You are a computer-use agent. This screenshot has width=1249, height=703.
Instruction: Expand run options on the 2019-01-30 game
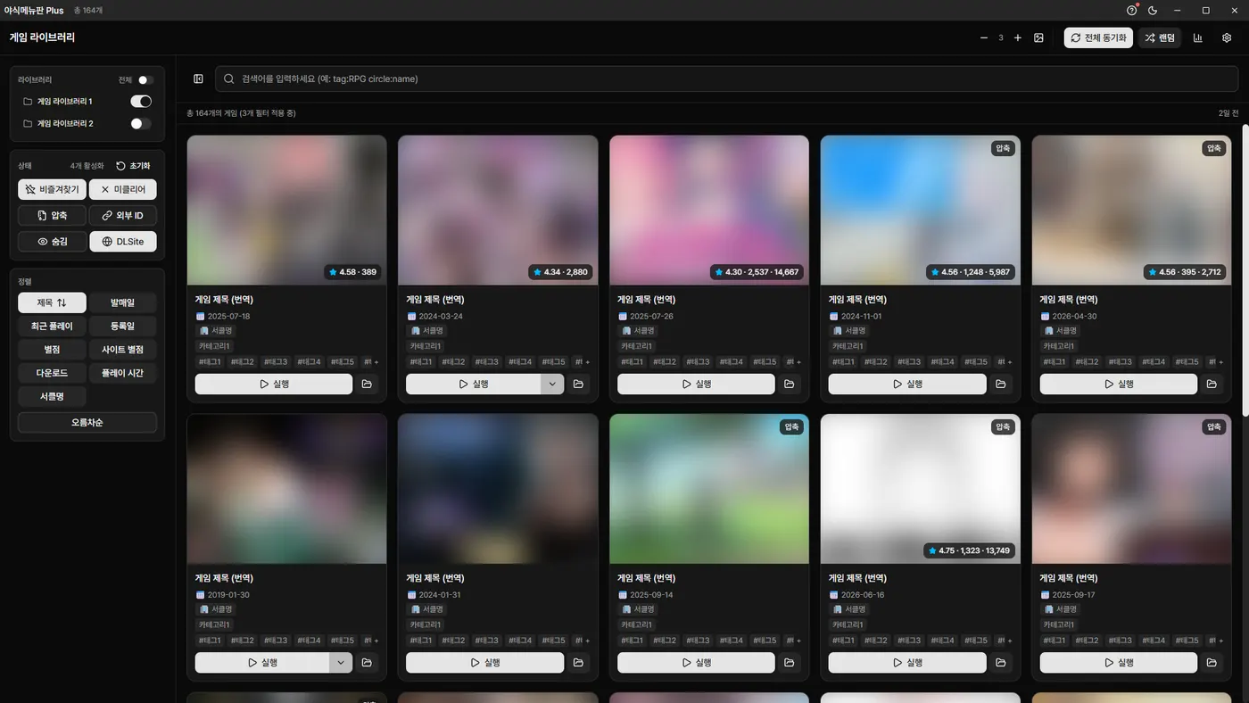click(x=341, y=663)
